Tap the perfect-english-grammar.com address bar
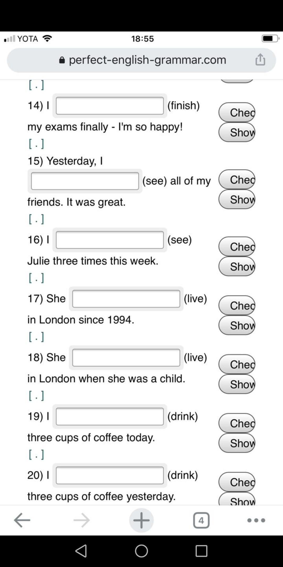Screen dimensions: 283x567 [141, 60]
